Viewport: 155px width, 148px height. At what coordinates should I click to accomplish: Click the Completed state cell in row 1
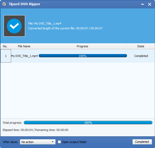pyautogui.click(x=141, y=56)
